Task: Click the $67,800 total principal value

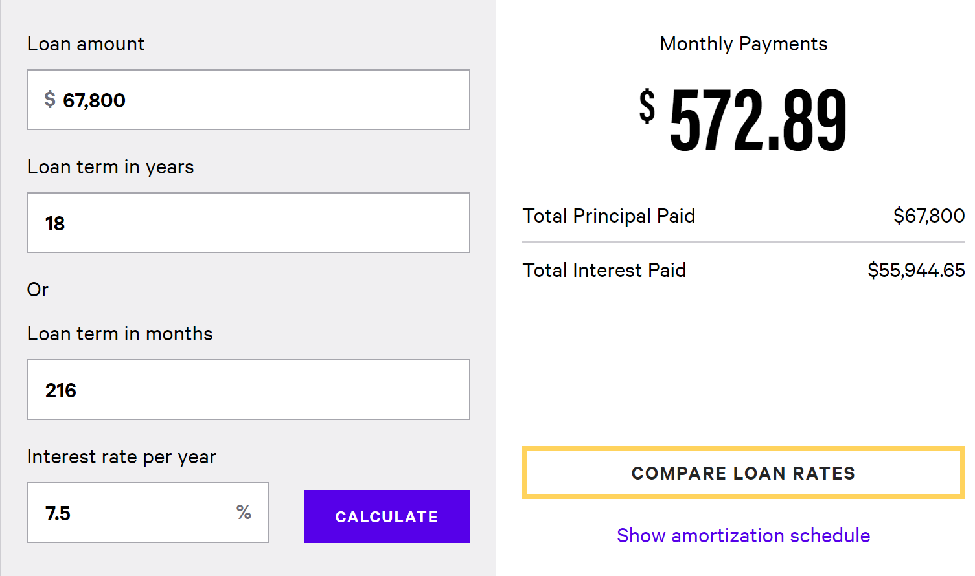Action: 928,216
